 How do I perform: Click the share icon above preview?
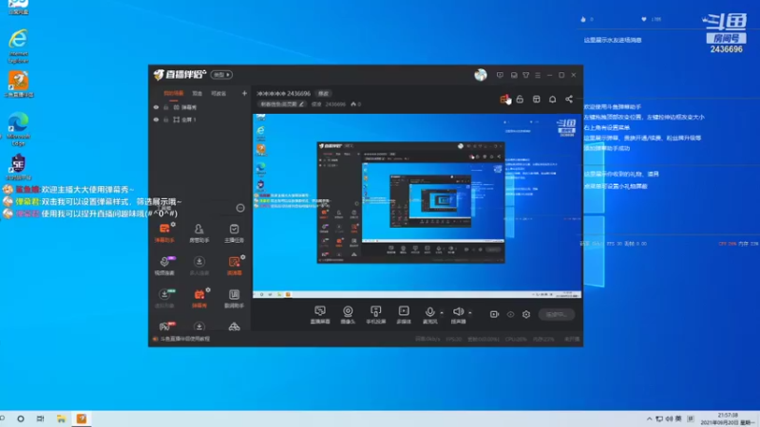click(x=568, y=99)
